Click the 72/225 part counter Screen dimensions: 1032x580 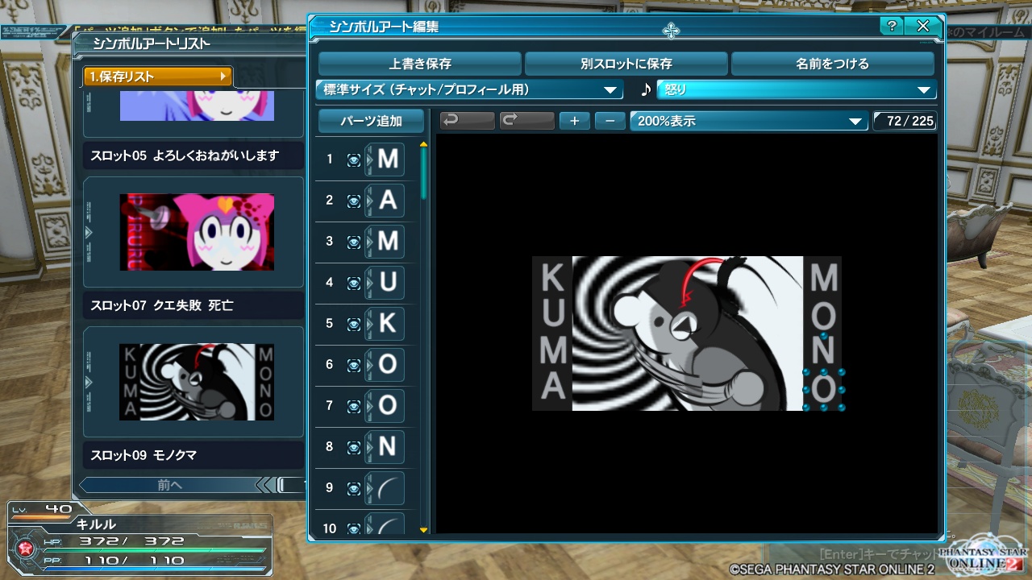(905, 121)
